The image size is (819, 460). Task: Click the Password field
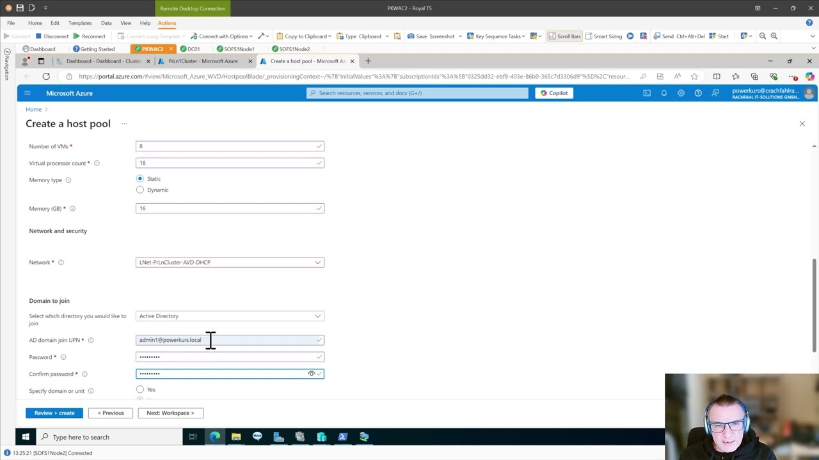230,357
